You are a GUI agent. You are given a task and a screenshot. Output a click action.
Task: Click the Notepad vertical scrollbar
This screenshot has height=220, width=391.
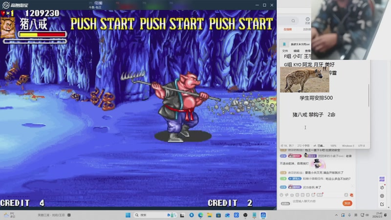point(369,95)
